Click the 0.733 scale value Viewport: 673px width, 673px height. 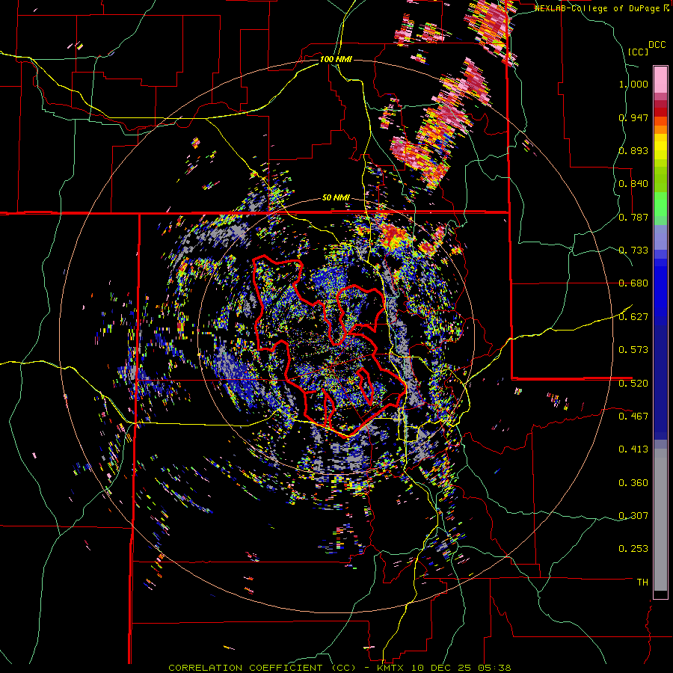tap(633, 250)
